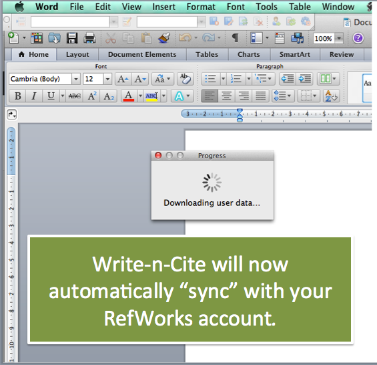
Task: Switch to the SmartArt tab
Action: [295, 54]
